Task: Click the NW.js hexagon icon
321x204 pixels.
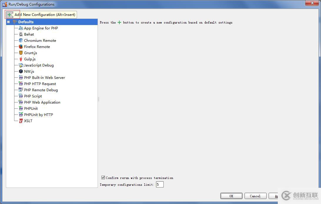Action: [21, 71]
